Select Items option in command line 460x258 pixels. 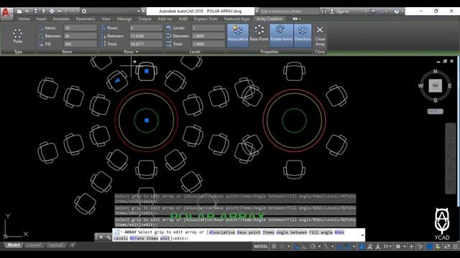[268, 232]
